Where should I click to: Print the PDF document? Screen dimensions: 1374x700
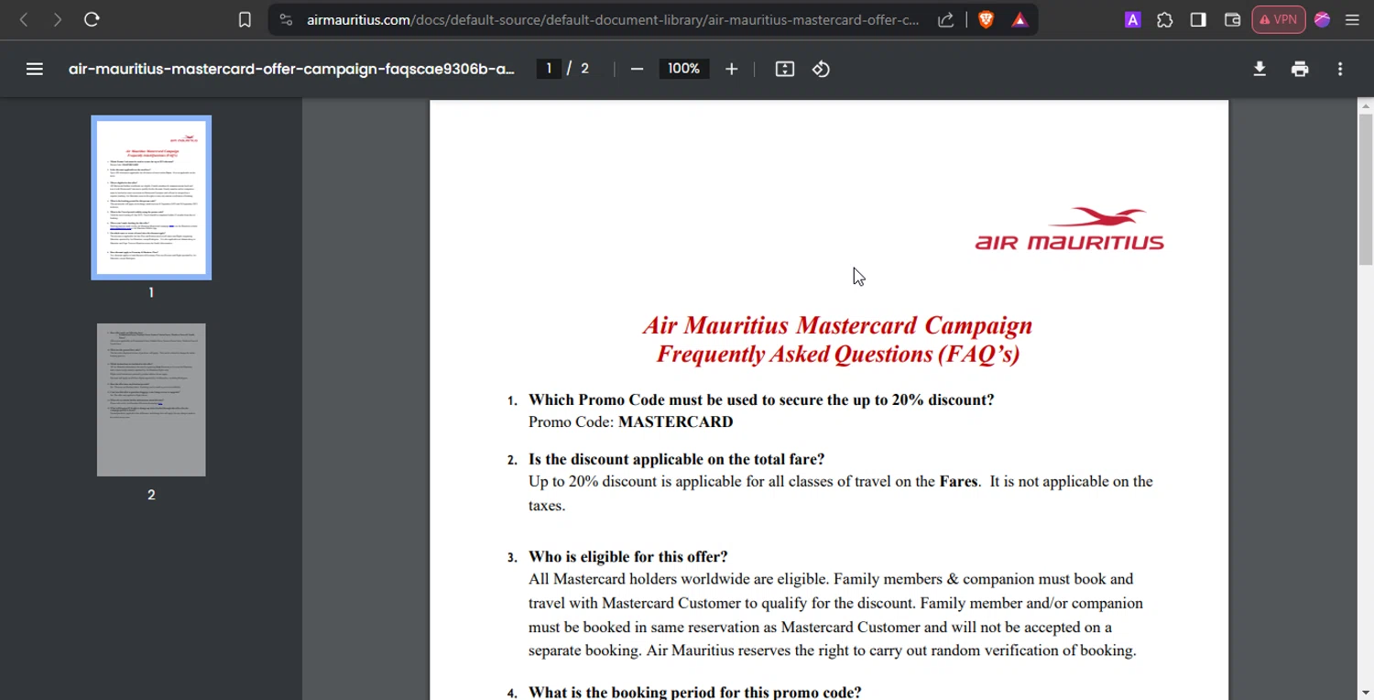[x=1300, y=69]
